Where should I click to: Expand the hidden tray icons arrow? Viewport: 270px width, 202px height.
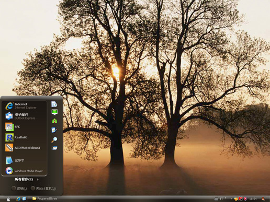click(x=231, y=199)
